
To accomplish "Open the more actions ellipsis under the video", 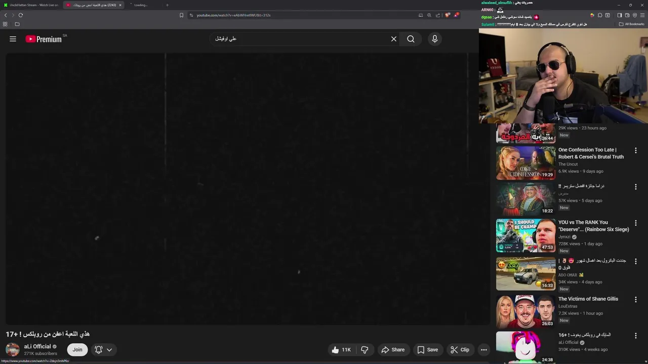I will [x=484, y=350].
